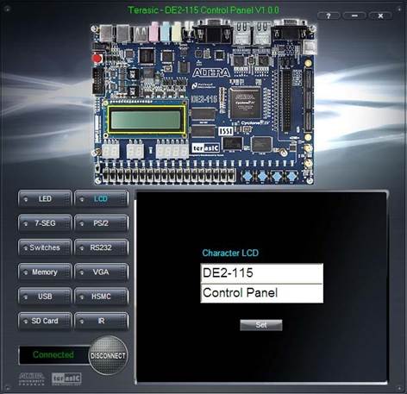Switch to the HSMC tab
This screenshot has height=394, width=407.
pyautogui.click(x=101, y=297)
